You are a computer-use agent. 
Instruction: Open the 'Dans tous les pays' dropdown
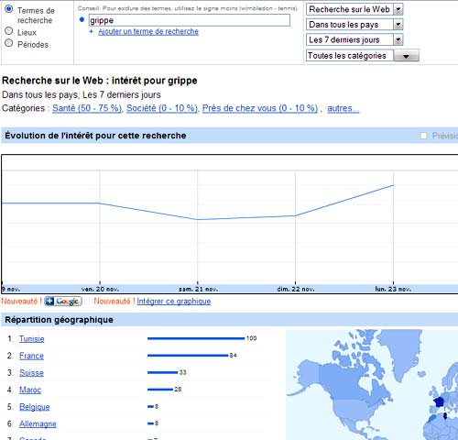pyautogui.click(x=354, y=25)
